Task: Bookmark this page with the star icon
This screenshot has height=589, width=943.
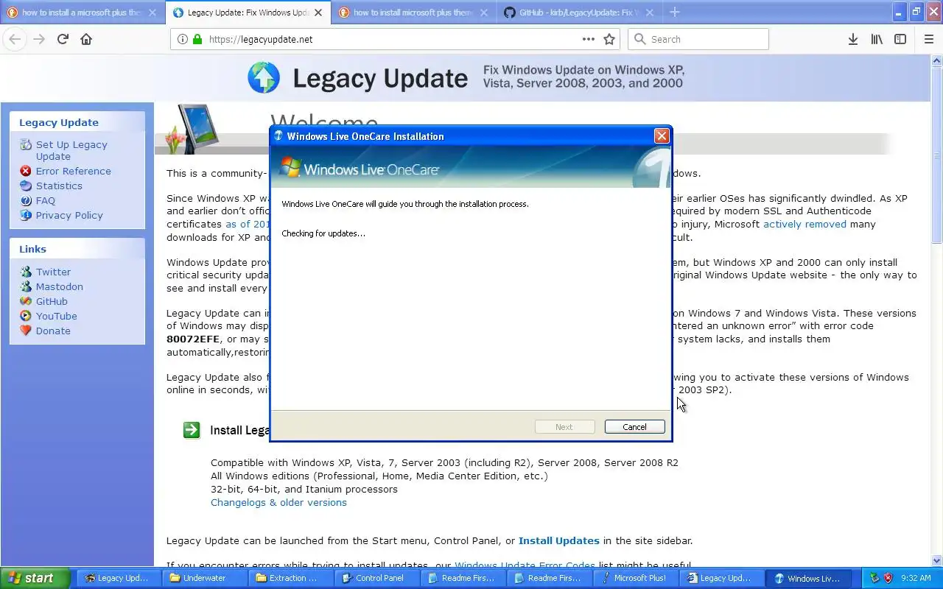Action: [x=609, y=39]
